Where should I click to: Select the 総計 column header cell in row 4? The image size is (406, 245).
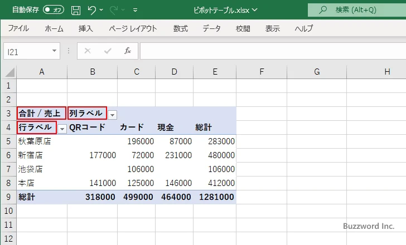click(x=215, y=128)
